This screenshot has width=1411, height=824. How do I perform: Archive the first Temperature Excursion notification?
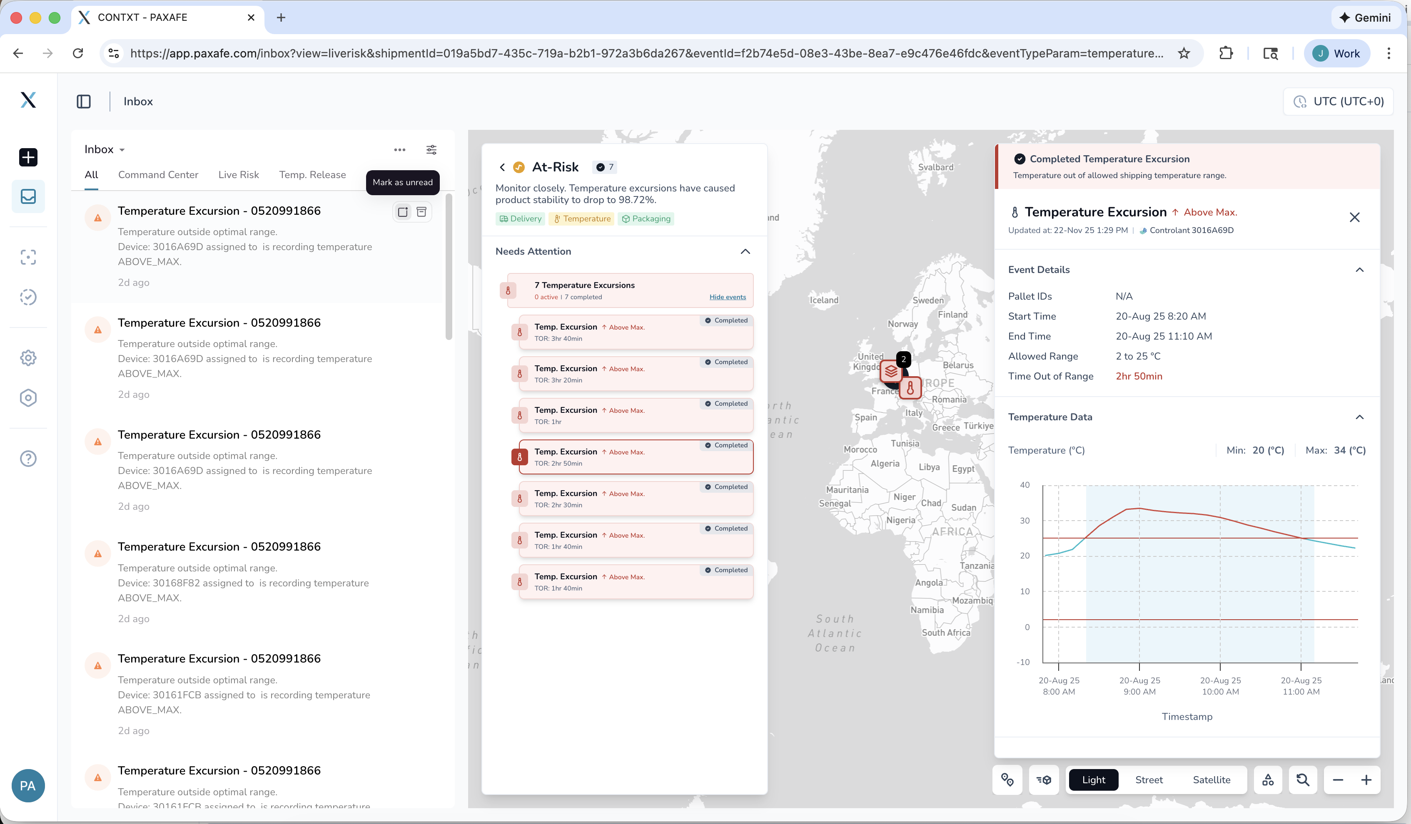click(421, 212)
